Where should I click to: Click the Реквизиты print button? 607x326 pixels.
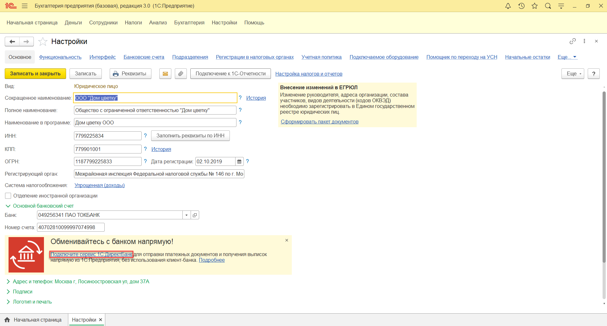click(x=131, y=74)
